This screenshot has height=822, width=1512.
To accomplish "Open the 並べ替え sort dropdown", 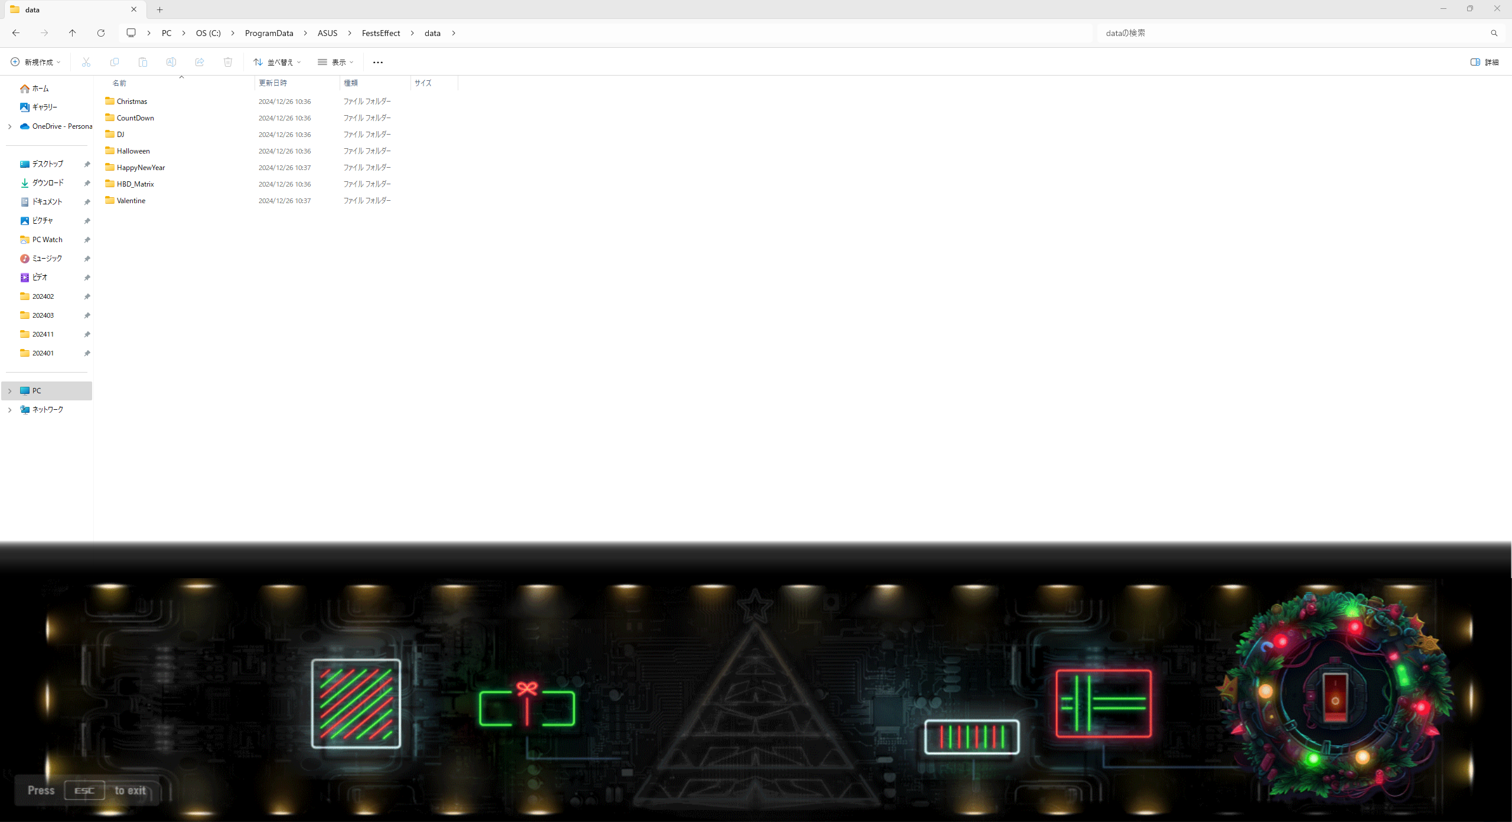I will tap(277, 62).
